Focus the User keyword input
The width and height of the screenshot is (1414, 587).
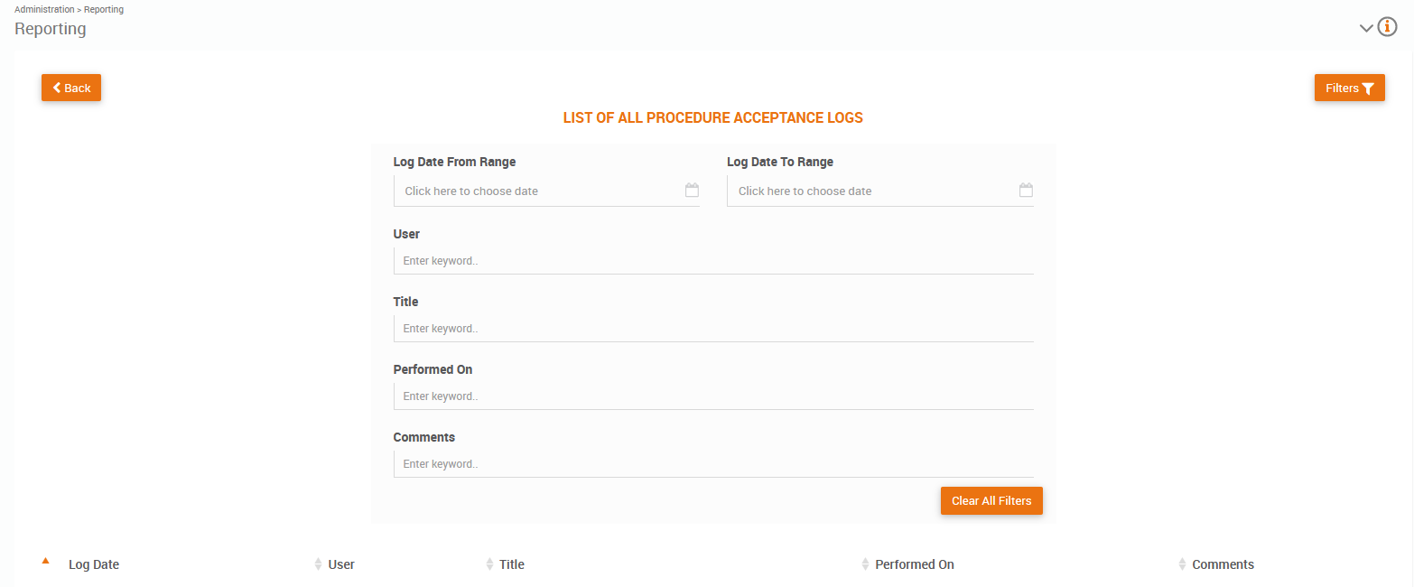coord(713,261)
